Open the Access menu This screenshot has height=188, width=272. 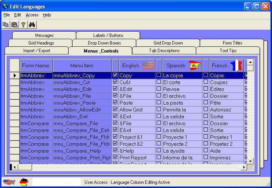[32, 15]
